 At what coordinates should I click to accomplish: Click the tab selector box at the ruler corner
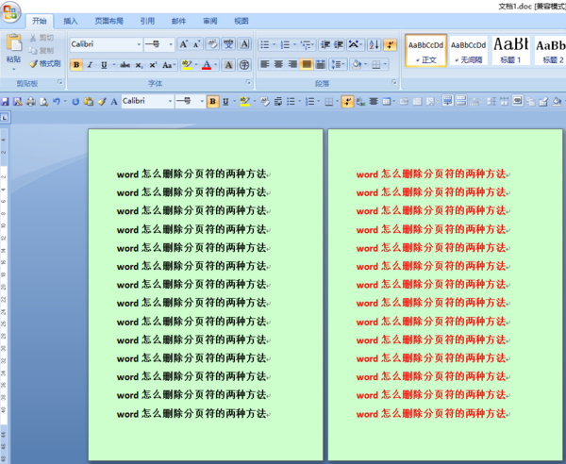pyautogui.click(x=5, y=118)
